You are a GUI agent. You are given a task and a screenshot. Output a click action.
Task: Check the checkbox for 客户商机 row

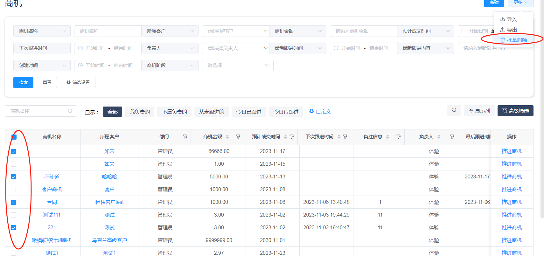click(x=13, y=190)
